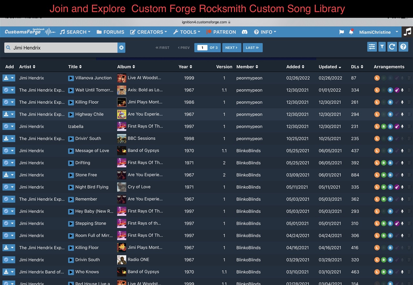Click the lead arrangement icon for Izabella
The height and width of the screenshot is (285, 413).
tap(377, 127)
